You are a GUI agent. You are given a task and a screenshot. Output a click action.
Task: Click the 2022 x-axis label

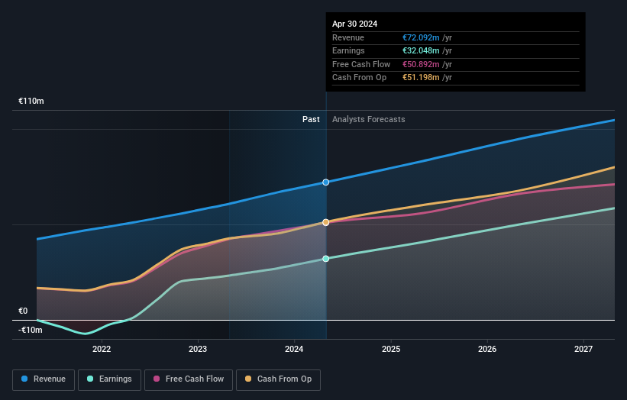[102, 349]
